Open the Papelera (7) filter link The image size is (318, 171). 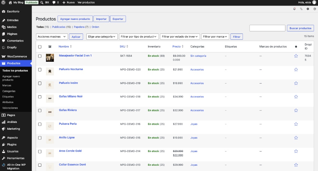[81, 27]
